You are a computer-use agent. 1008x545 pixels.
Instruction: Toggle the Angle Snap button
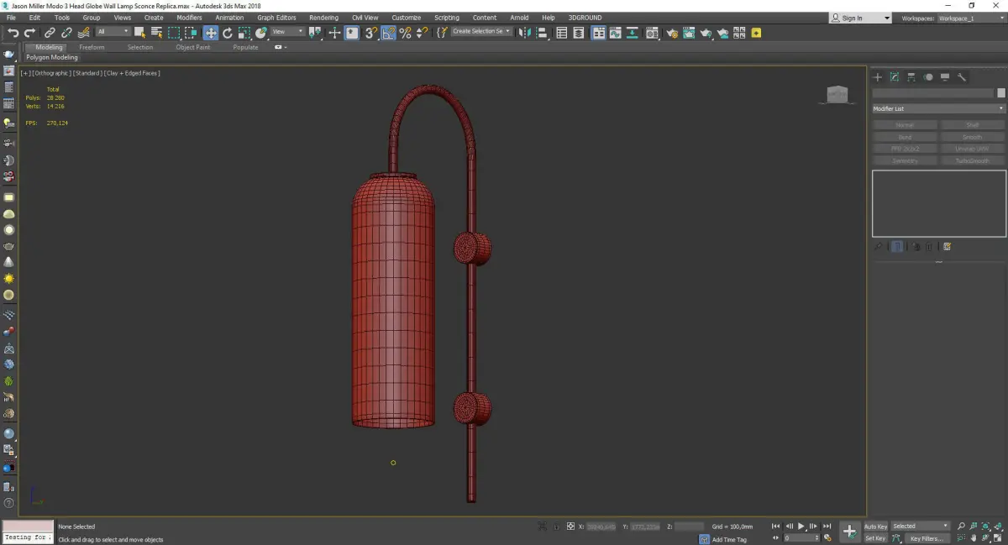click(x=388, y=33)
